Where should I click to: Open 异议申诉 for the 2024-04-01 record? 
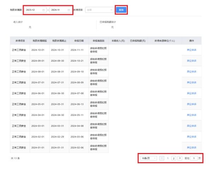tap(191, 115)
